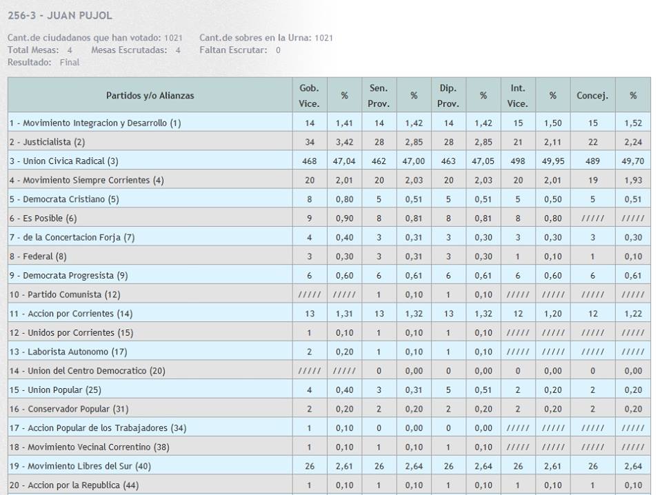Click Gob. Vice. value 468 for Union Civica Radical
This screenshot has width=662, height=495.
pos(310,161)
